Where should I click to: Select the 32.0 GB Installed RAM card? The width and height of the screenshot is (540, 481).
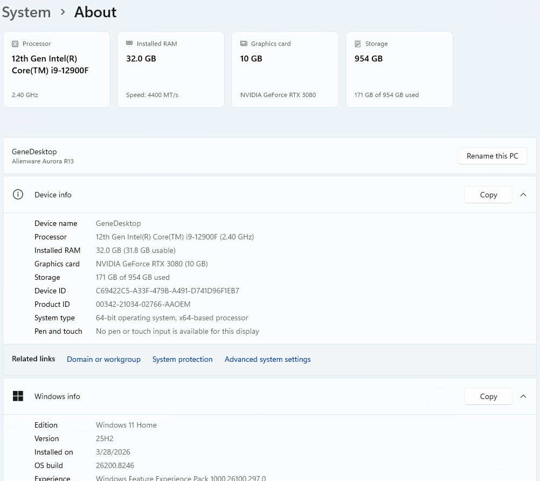(x=170, y=70)
